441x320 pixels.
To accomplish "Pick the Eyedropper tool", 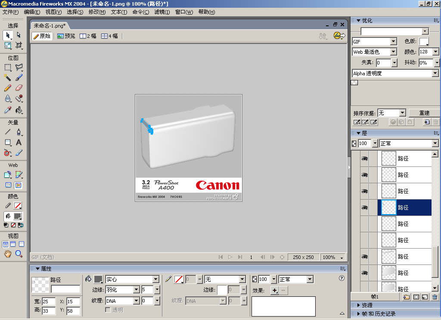I will click(x=8, y=110).
